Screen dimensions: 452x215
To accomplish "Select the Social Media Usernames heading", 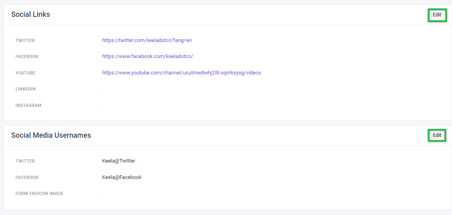I will click(x=51, y=135).
